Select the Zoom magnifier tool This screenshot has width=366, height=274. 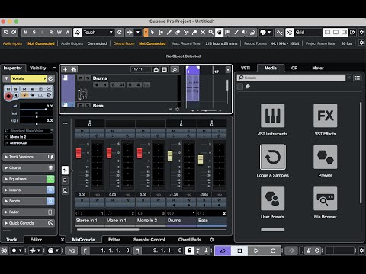coord(211,33)
